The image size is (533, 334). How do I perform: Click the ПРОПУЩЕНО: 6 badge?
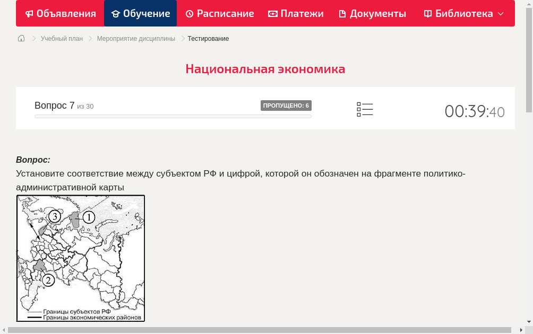click(x=287, y=106)
